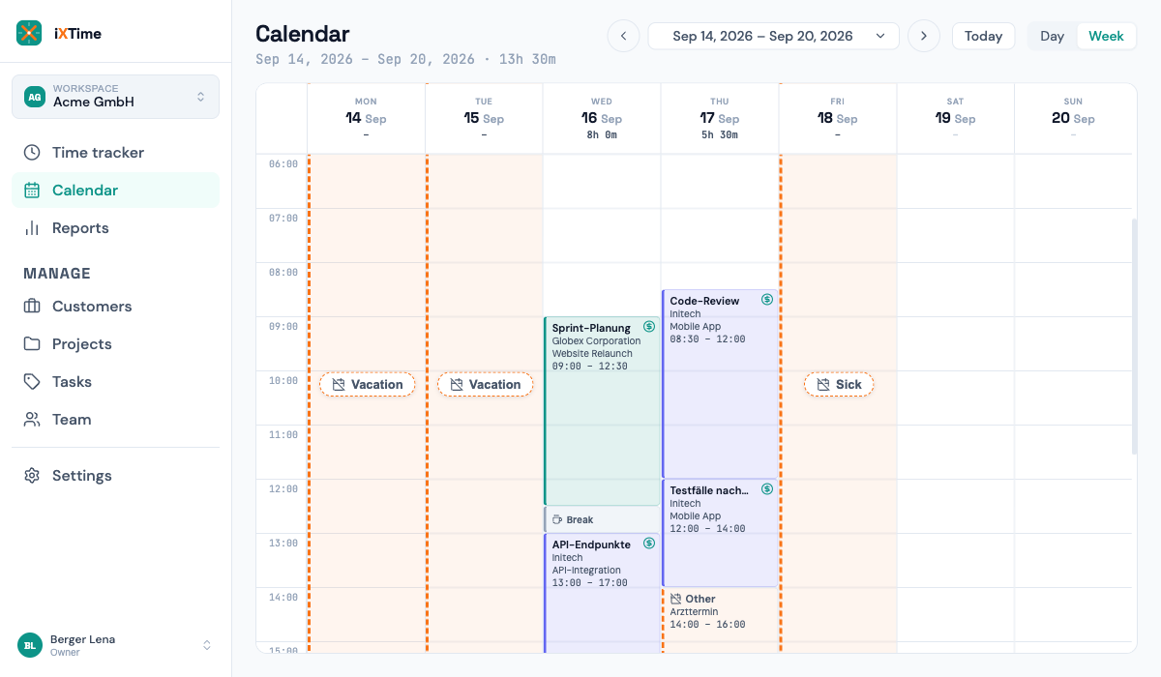The height and width of the screenshot is (677, 1161).
Task: Switch to Day view
Action: pos(1052,36)
